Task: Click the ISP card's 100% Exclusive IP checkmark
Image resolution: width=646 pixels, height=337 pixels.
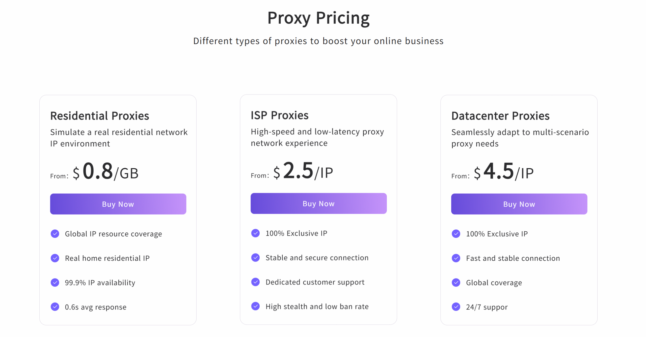Action: point(255,233)
